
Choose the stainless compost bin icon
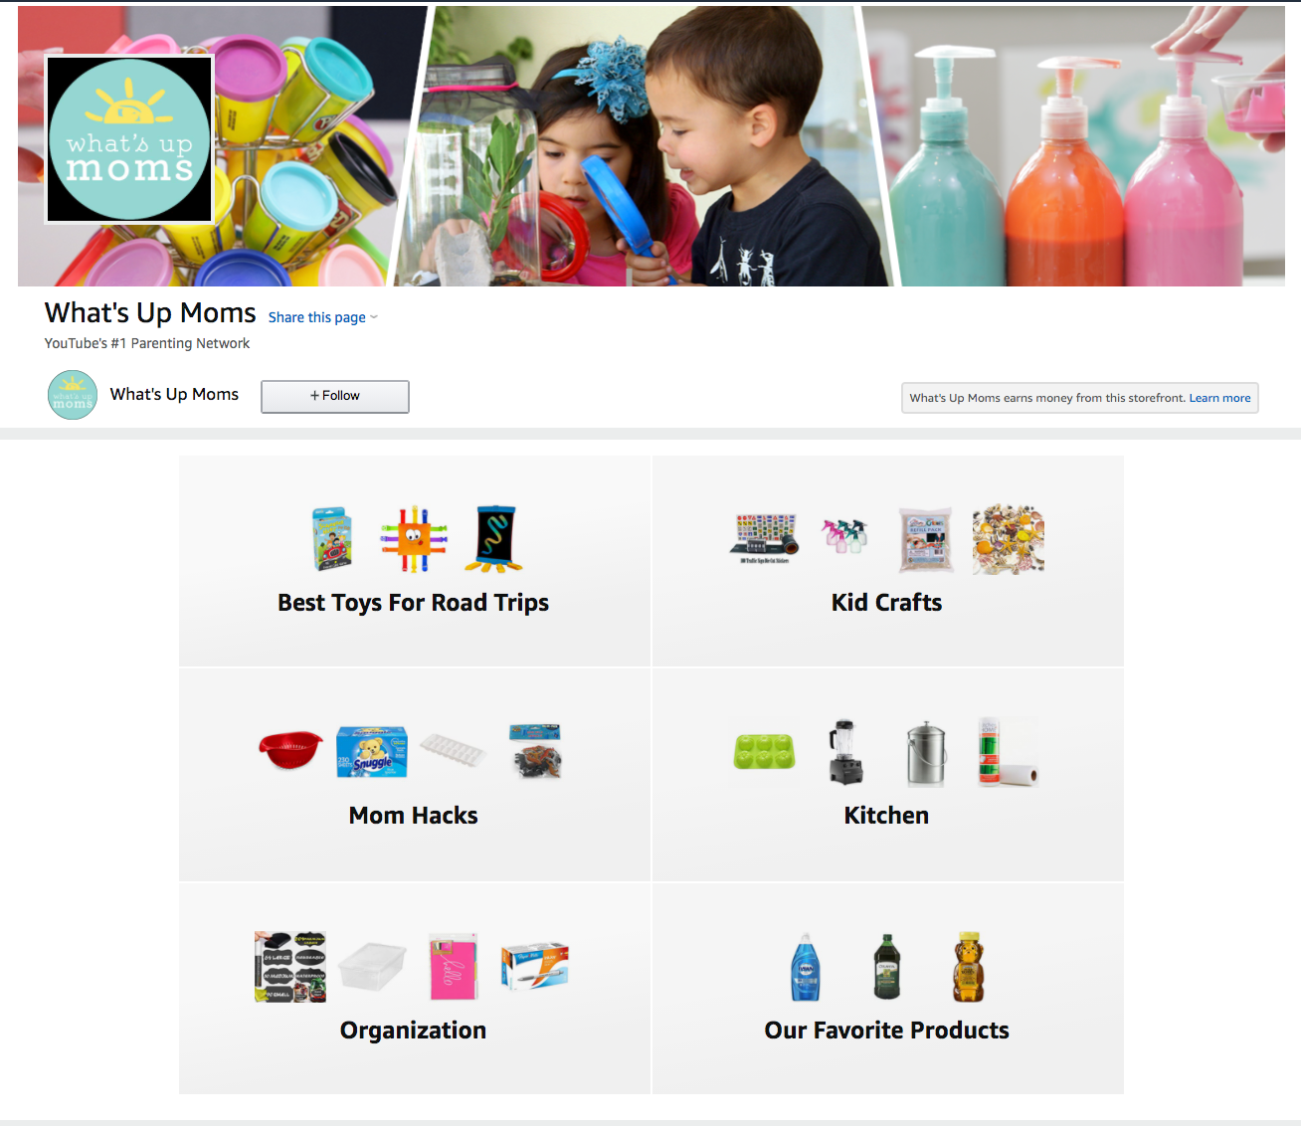pos(926,754)
